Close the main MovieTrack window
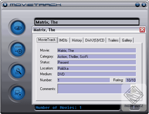This screenshot has width=149, height=114. point(144,5)
